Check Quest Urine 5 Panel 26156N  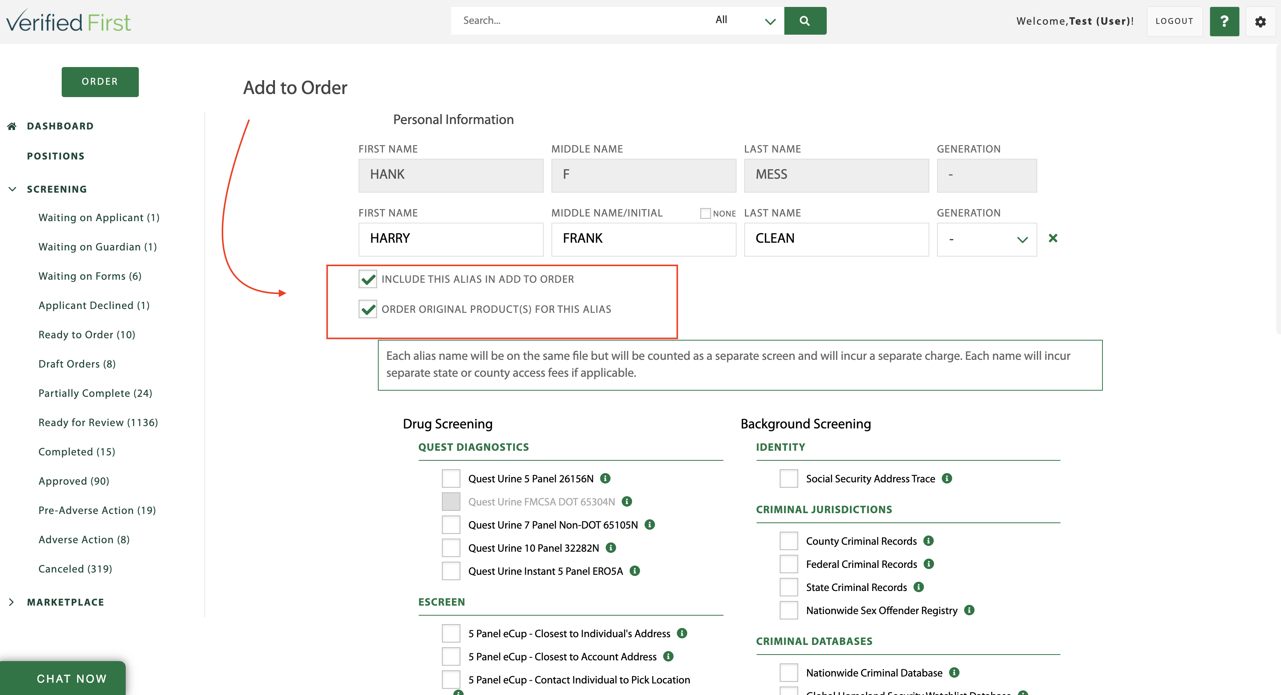(x=451, y=478)
